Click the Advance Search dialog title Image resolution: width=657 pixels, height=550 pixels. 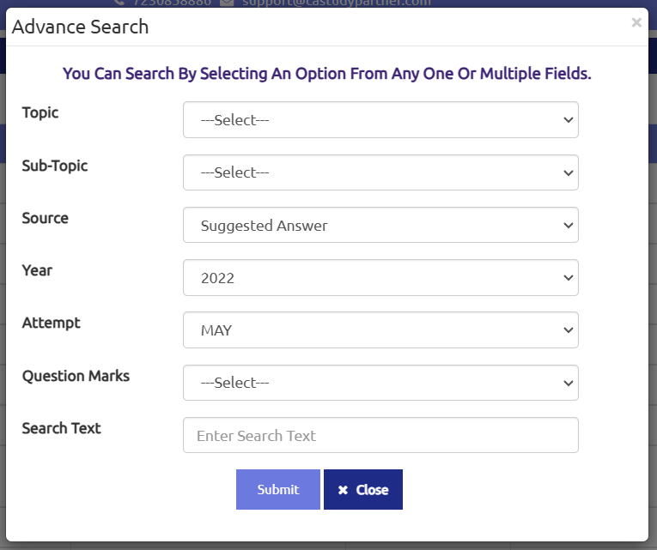click(80, 27)
